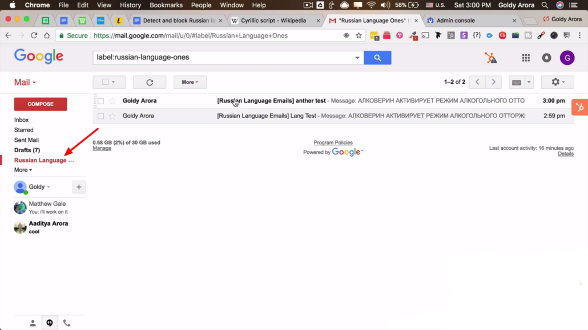This screenshot has height=330, width=588.
Task: Refresh the mail list
Action: coord(150,82)
